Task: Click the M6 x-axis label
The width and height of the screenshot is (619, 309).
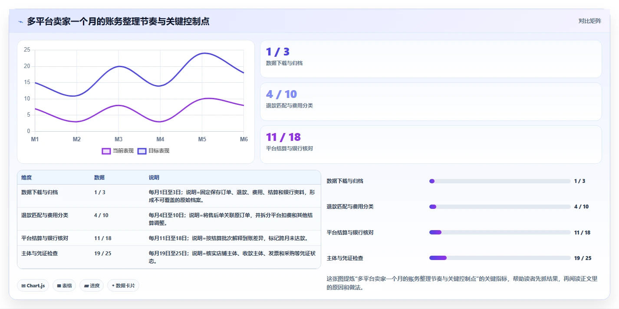Action: coord(244,139)
